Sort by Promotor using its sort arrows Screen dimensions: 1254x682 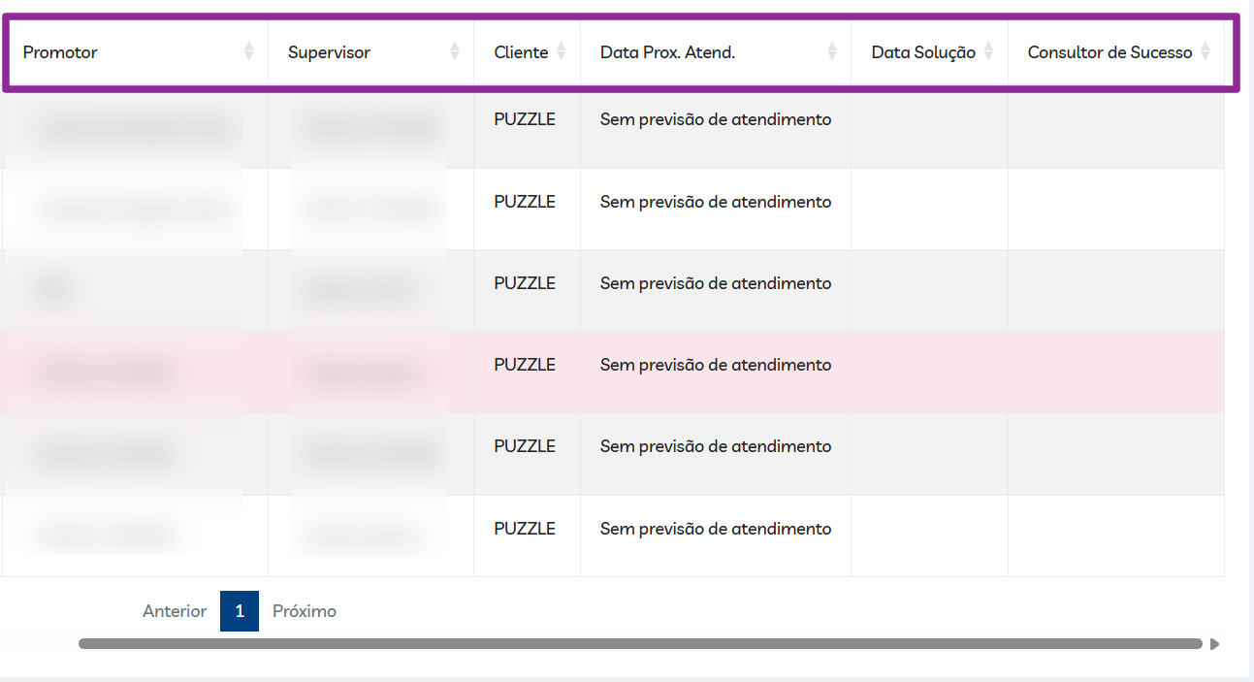249,51
